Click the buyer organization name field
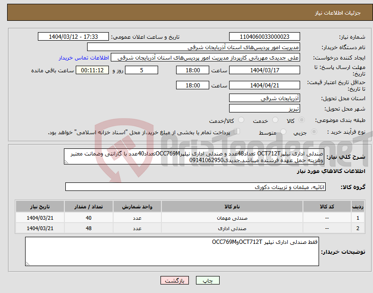 tap(194, 47)
